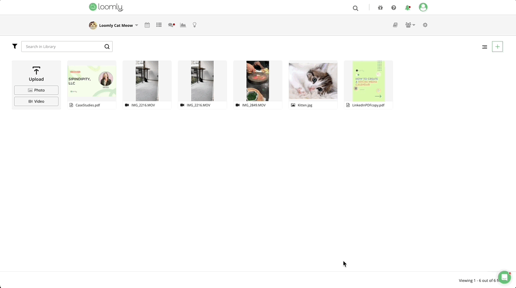516x288 pixels.
Task: Open the Kitten.jpg thumbnail
Action: (x=313, y=81)
